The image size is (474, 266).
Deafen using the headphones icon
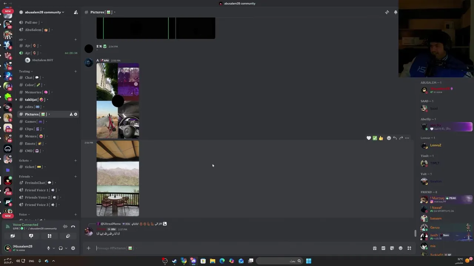[x=61, y=248]
